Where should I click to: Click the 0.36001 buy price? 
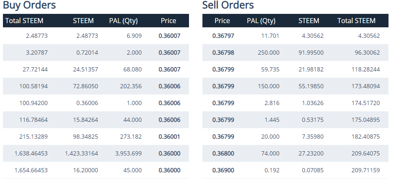(x=169, y=137)
